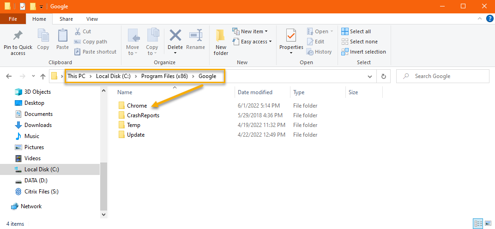This screenshot has height=229, width=495.
Task: Click the Pin to Quick access icon
Action: click(18, 36)
